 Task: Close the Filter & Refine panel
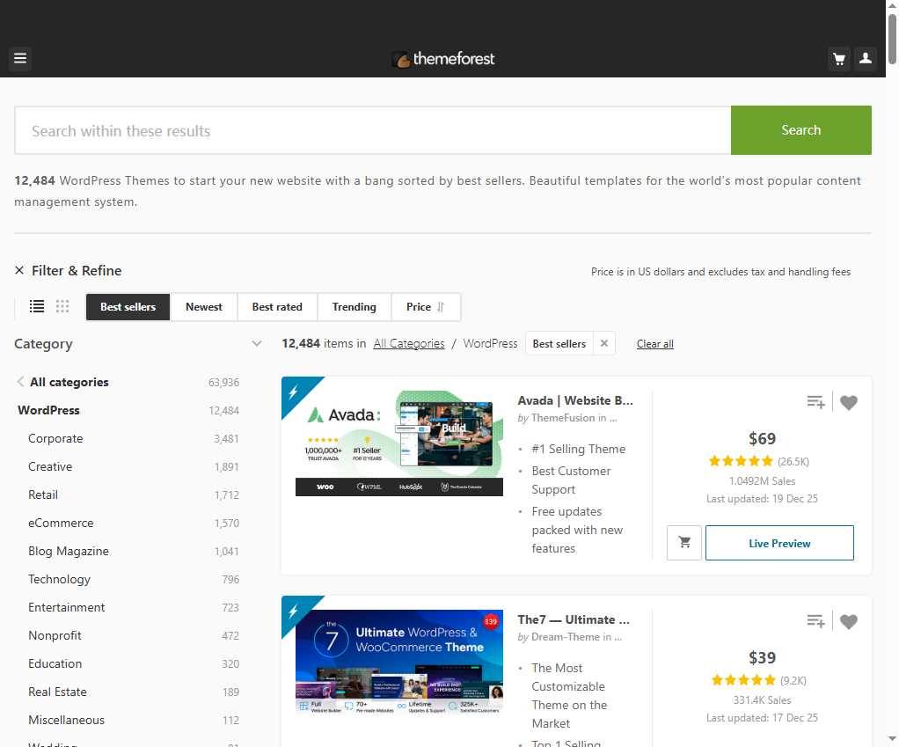click(x=19, y=271)
